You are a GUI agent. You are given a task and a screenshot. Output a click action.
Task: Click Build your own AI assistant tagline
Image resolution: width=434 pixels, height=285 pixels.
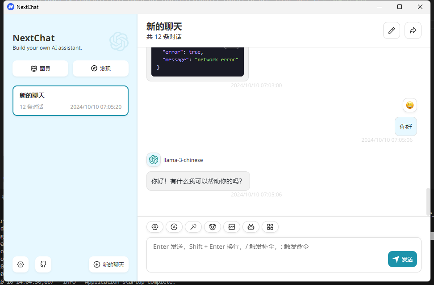[47, 48]
